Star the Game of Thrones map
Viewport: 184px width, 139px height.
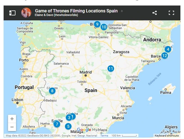pyautogui.click(x=122, y=11)
